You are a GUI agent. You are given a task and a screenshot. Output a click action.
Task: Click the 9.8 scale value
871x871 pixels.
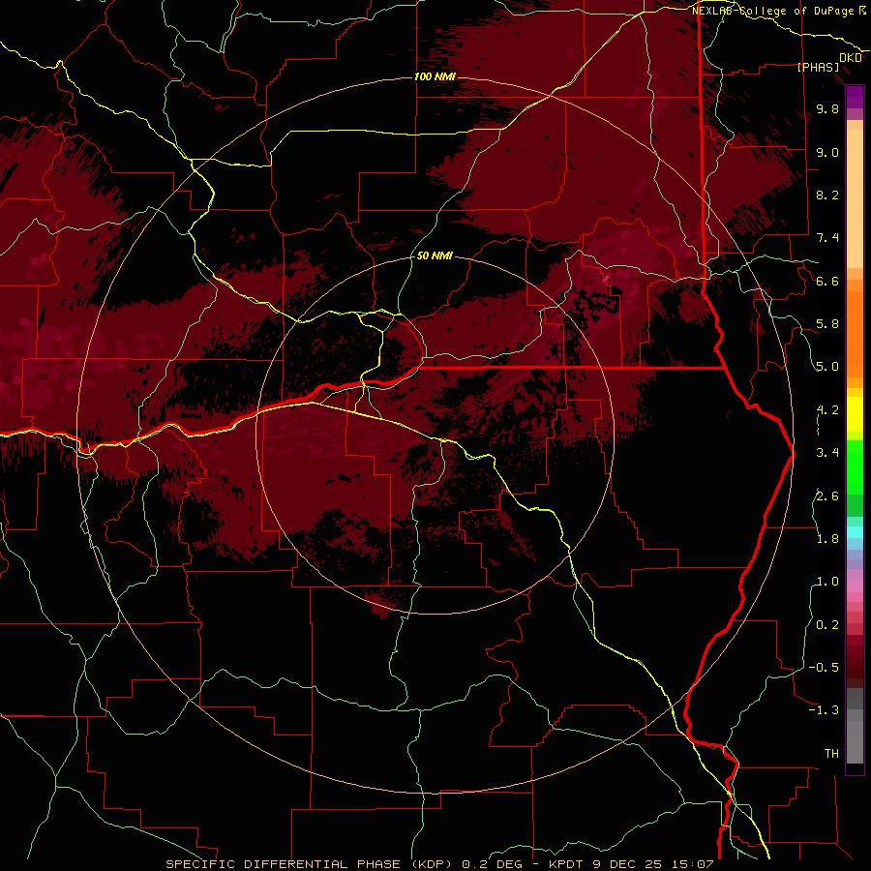coord(827,109)
